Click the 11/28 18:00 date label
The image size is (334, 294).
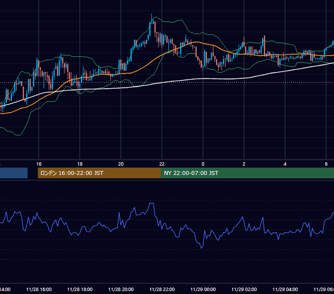click(80, 290)
